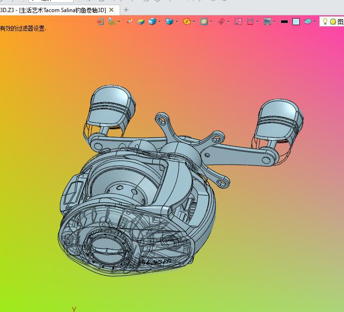Click the monitor display settings icon
The height and width of the screenshot is (312, 344).
pos(268,22)
